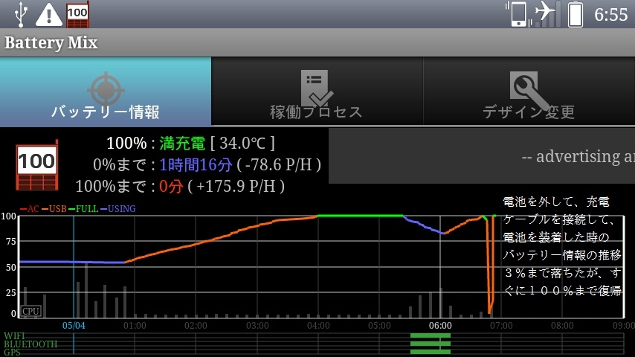This screenshot has width=635, height=357.
Task: Tap the phone vibrate status icon
Action: (518, 14)
